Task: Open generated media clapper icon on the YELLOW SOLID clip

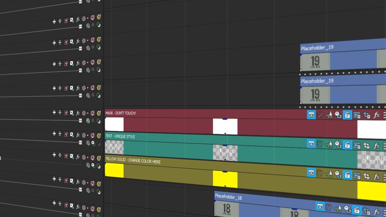Action: [x=347, y=175]
